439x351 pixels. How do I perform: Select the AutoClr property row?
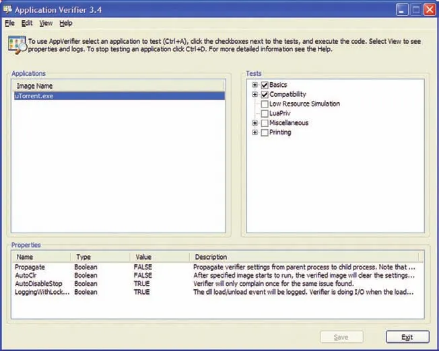point(217,276)
